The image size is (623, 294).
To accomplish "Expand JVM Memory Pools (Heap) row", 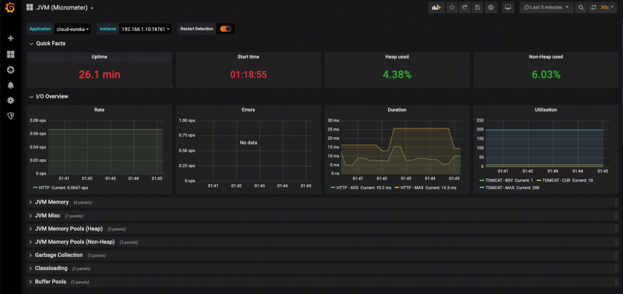I will pos(66,228).
